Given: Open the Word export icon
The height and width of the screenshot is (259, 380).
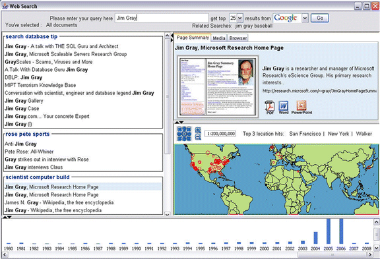Looking at the screenshot, I should click(x=283, y=107).
